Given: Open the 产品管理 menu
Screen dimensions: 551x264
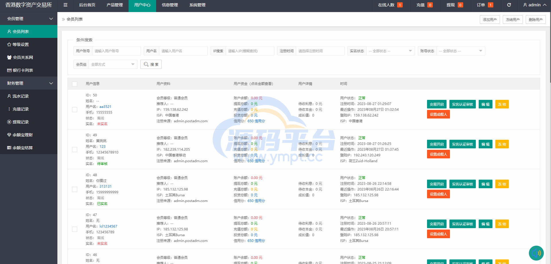Looking at the screenshot, I should point(115,5).
